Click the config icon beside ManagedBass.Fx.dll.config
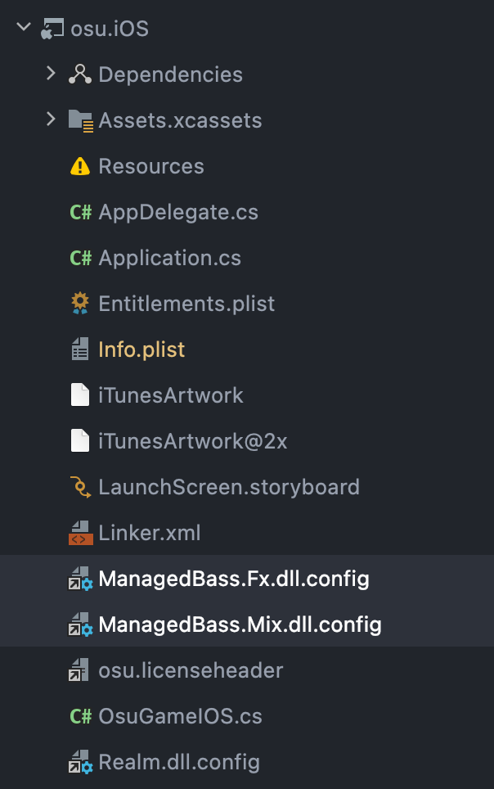Viewport: 494px width, 789px height. [x=79, y=579]
